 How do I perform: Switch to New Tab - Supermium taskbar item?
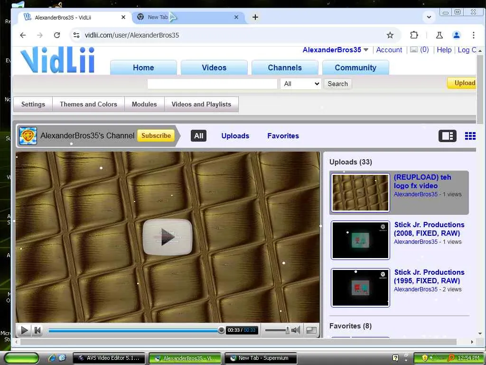(261, 358)
